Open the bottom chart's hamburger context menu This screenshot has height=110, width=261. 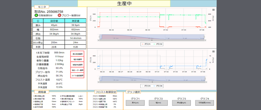(213, 52)
